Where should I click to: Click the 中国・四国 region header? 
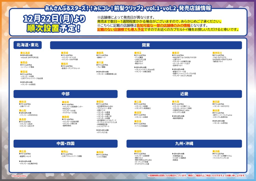point(65,143)
